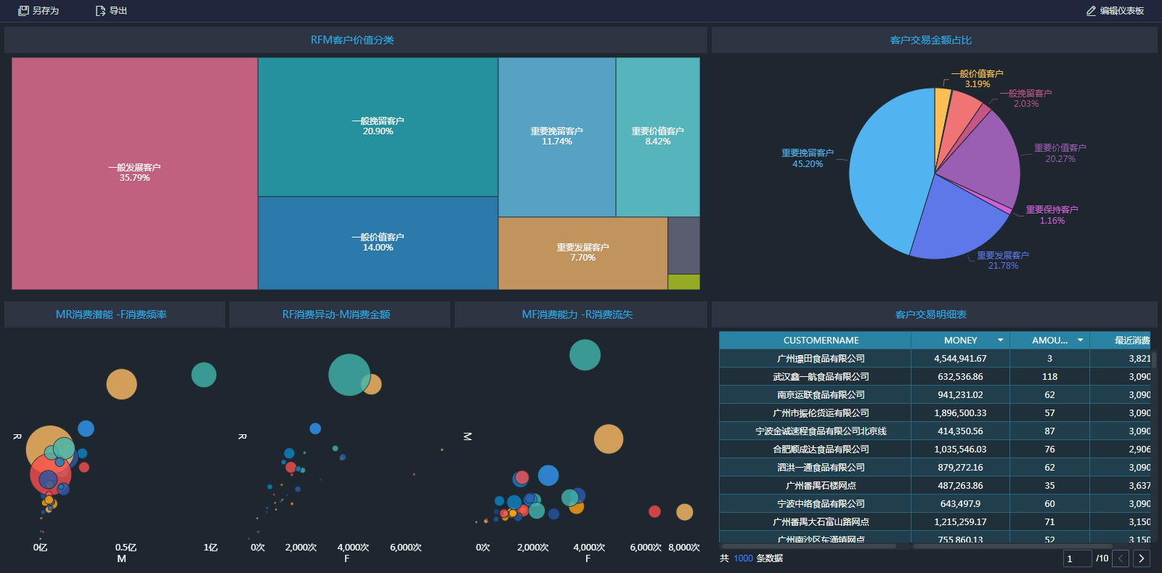This screenshot has width=1162, height=573.
Task: Click the MF消费能力 -R消费流失 chart title
Action: click(577, 314)
